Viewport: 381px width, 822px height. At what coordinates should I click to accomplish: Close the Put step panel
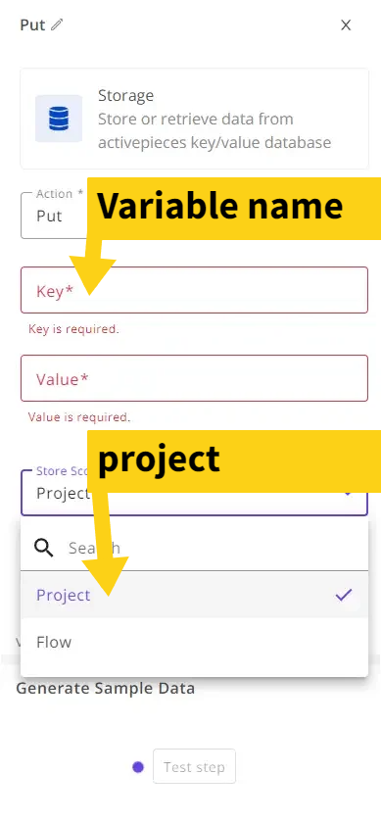tap(346, 24)
